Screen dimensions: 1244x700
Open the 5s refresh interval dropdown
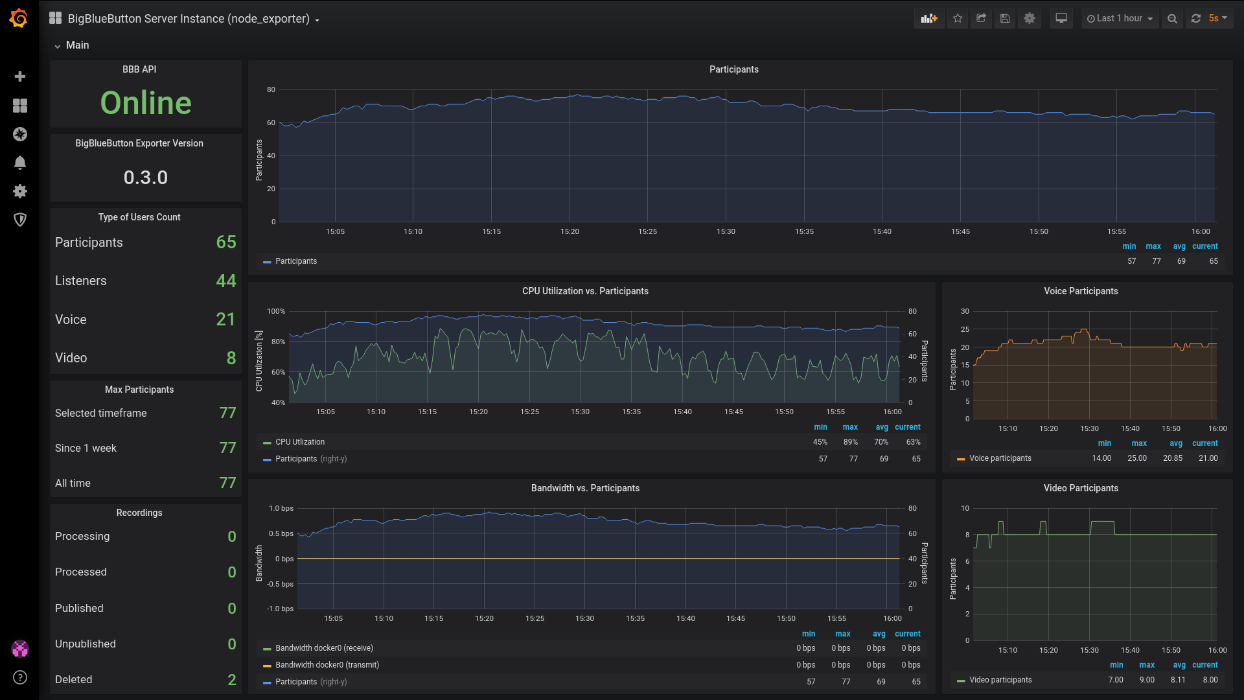tap(1218, 18)
